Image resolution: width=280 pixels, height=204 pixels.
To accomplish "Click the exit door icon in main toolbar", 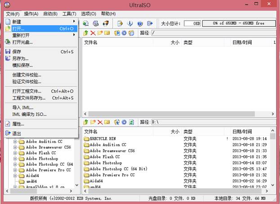I will click(x=150, y=23).
